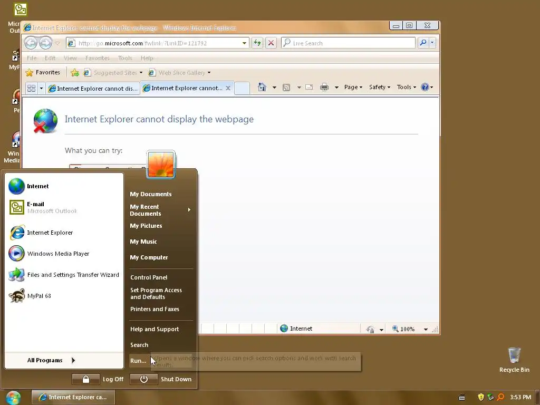
Task: Expand My Recent Documents submenu
Action: pos(160,210)
